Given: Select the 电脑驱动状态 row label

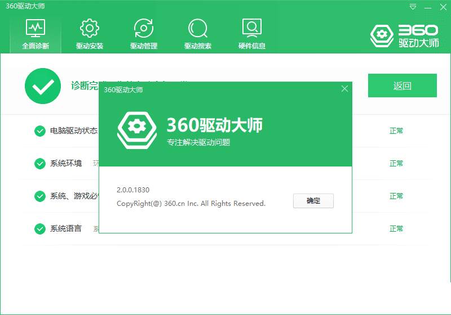Looking at the screenshot, I should pos(74,131).
